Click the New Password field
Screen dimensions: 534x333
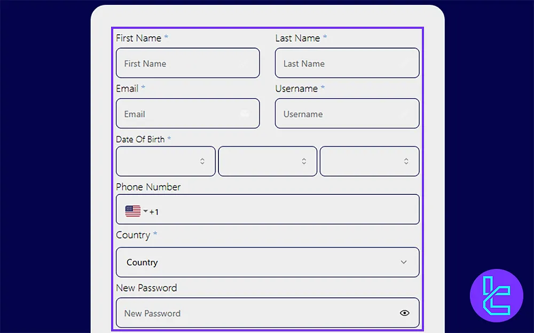pyautogui.click(x=256, y=313)
